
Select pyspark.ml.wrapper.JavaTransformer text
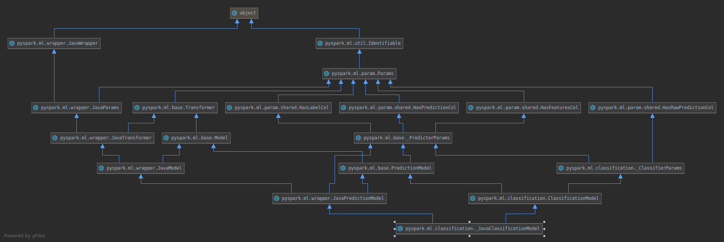tap(106, 138)
